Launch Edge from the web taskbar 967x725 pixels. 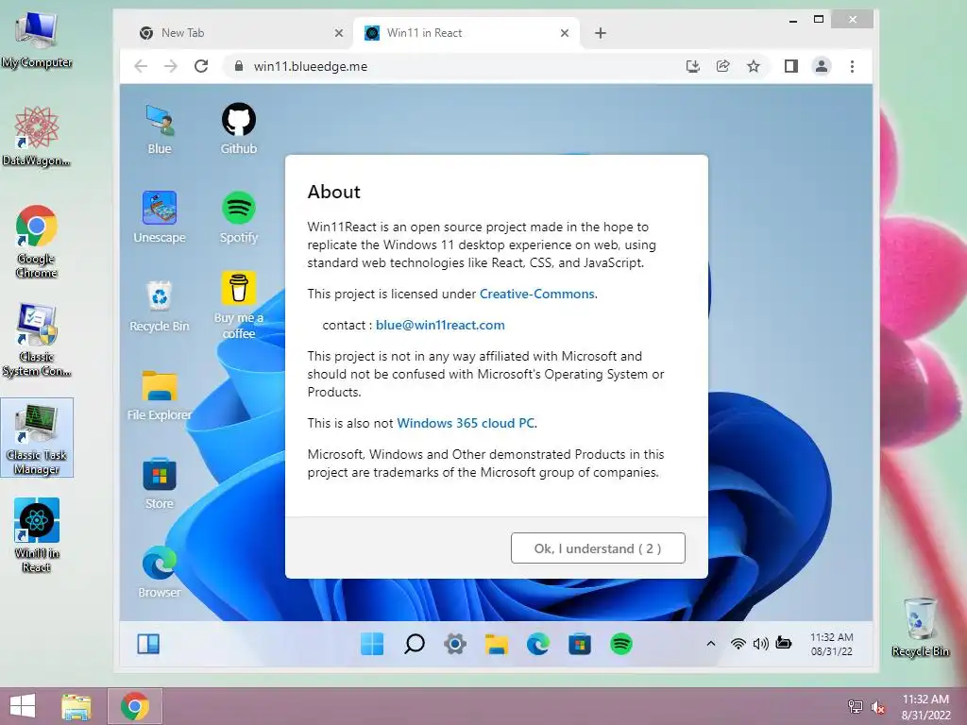(537, 644)
